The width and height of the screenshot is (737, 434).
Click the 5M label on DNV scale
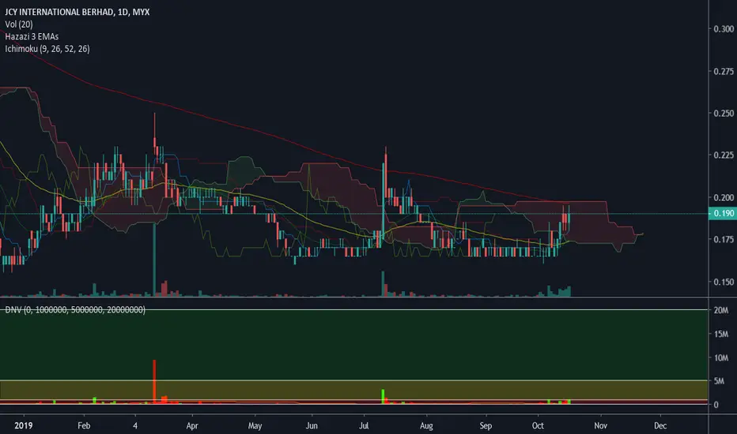tap(719, 381)
